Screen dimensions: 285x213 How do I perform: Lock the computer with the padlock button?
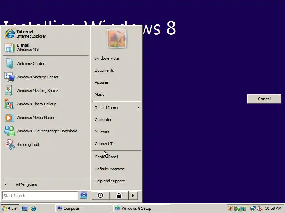(x=119, y=196)
